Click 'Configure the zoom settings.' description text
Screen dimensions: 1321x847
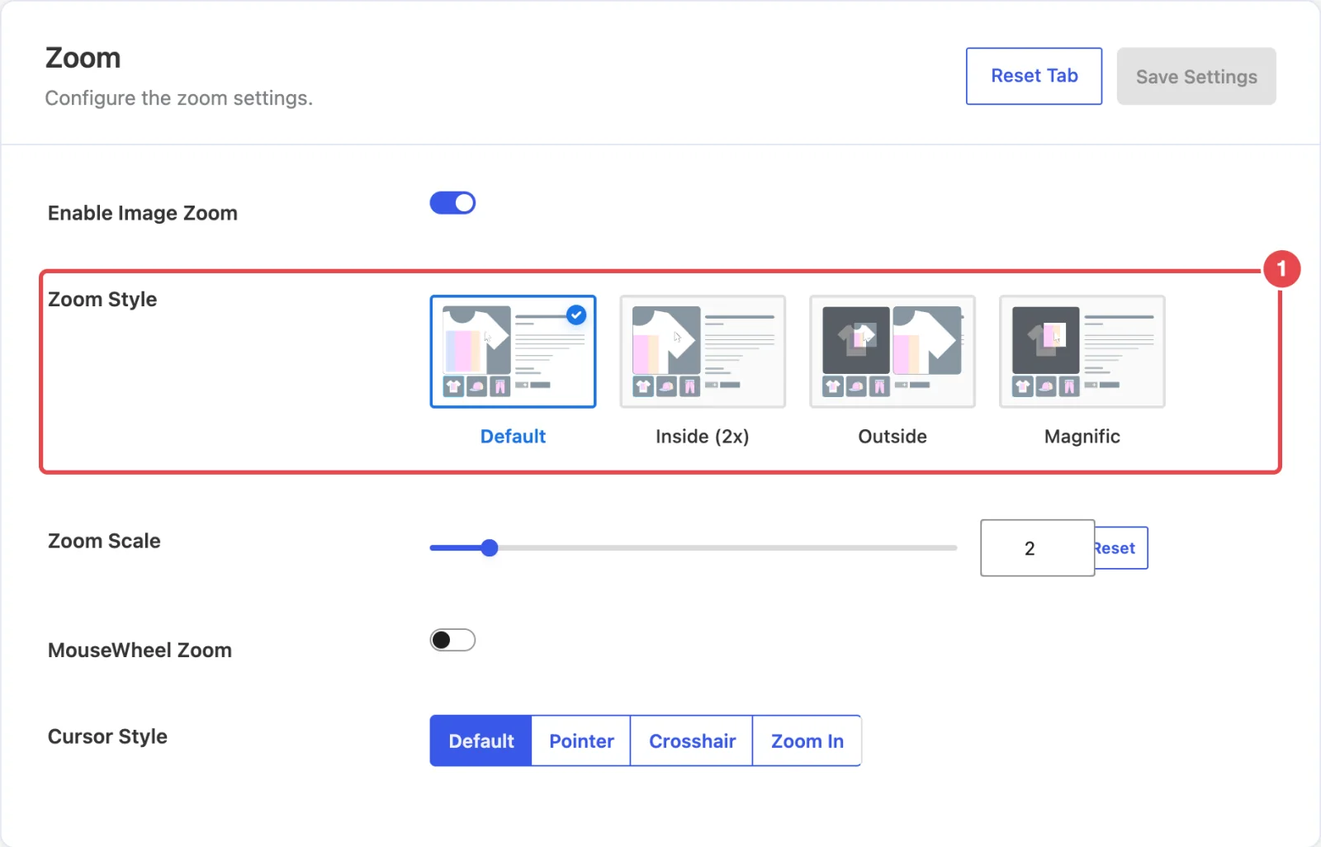[179, 98]
